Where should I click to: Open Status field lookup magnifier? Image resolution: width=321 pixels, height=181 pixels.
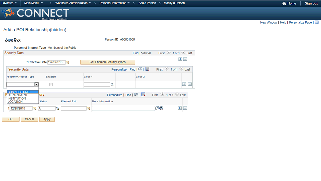pos(58,109)
